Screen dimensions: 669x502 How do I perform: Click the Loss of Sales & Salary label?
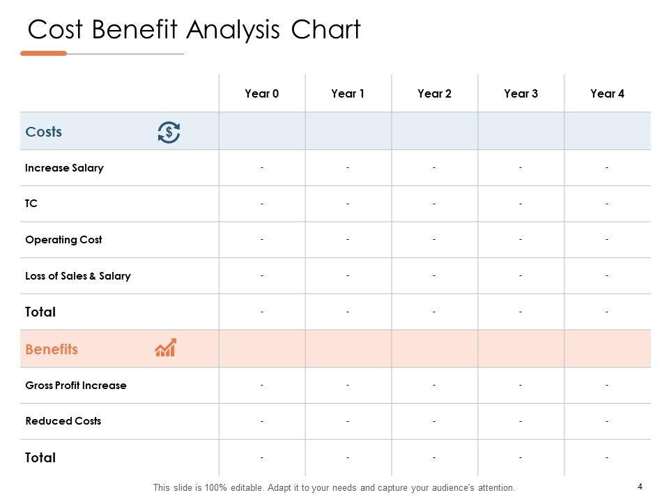coord(77,276)
